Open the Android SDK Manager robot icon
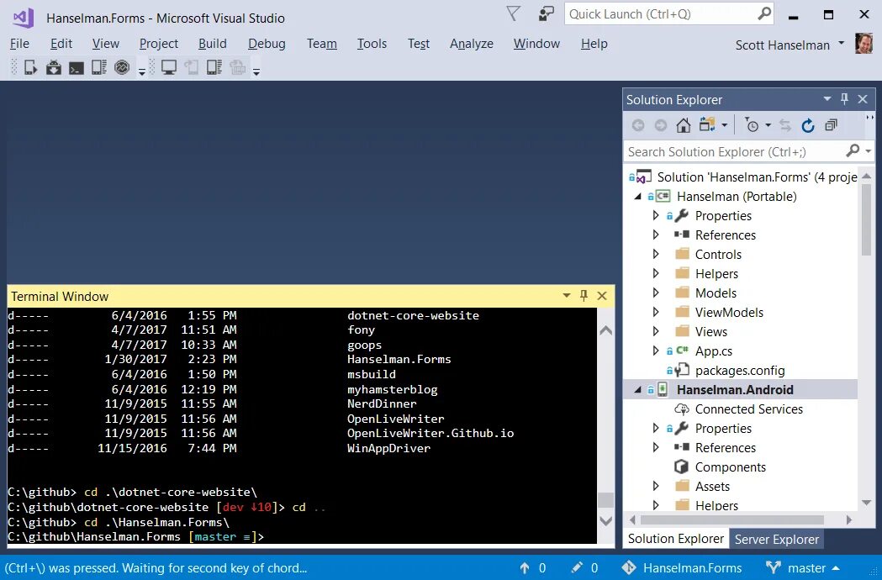Viewport: 882px width, 580px height. pyautogui.click(x=54, y=67)
